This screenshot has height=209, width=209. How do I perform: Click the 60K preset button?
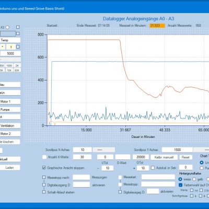tap(17, 70)
